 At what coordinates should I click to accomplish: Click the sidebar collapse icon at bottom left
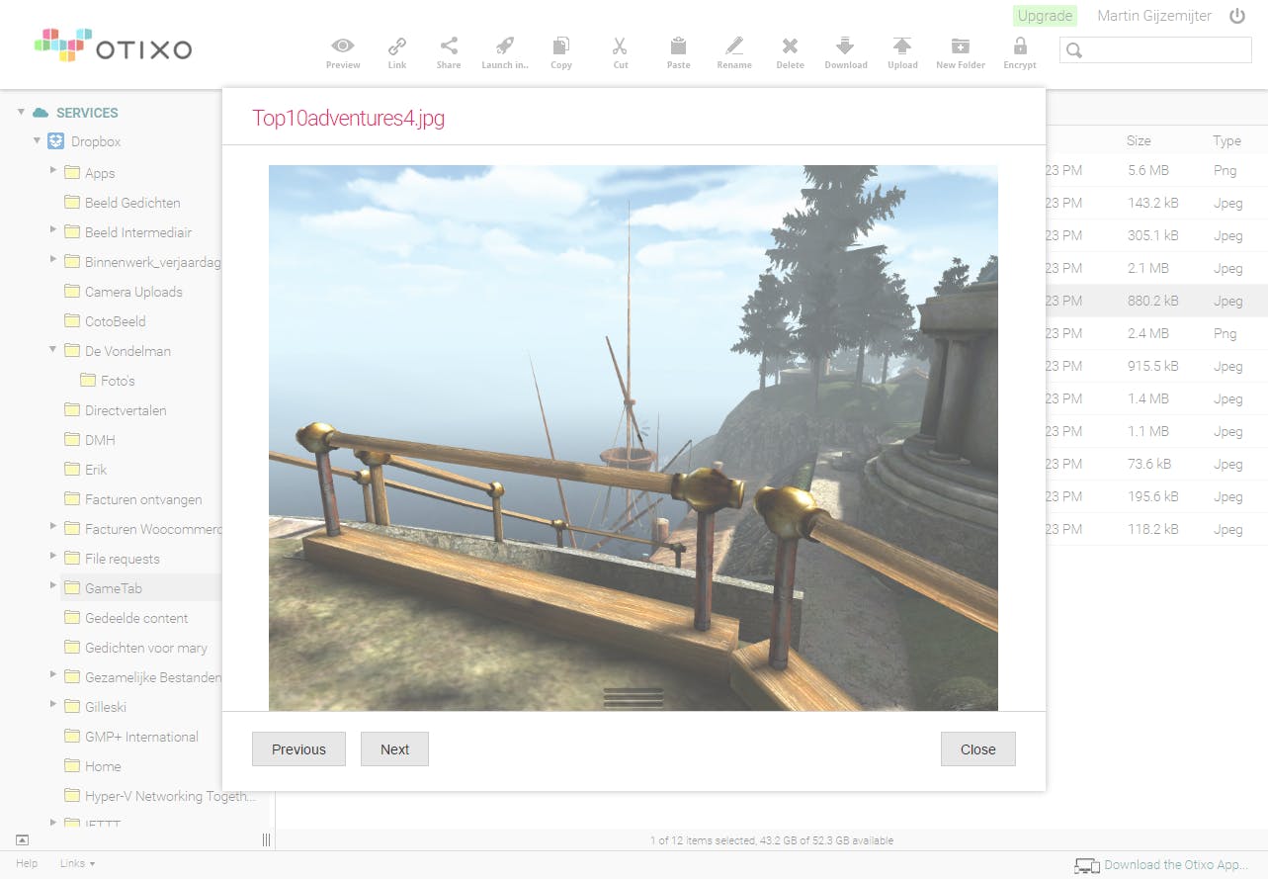[x=22, y=840]
